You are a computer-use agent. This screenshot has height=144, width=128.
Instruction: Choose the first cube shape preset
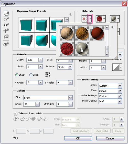[27, 25]
